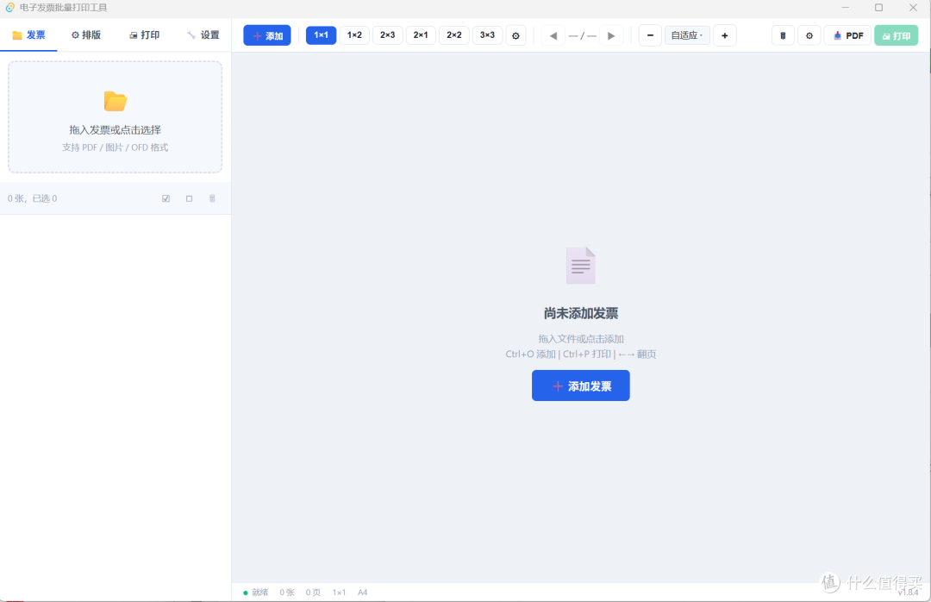Close the 电子发票批量打印工具 window
Viewport: 931px width, 602px height.
913,8
